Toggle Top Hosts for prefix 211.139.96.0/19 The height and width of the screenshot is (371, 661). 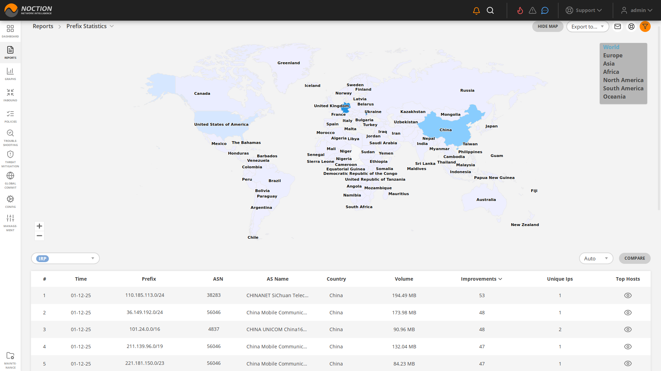[628, 347]
